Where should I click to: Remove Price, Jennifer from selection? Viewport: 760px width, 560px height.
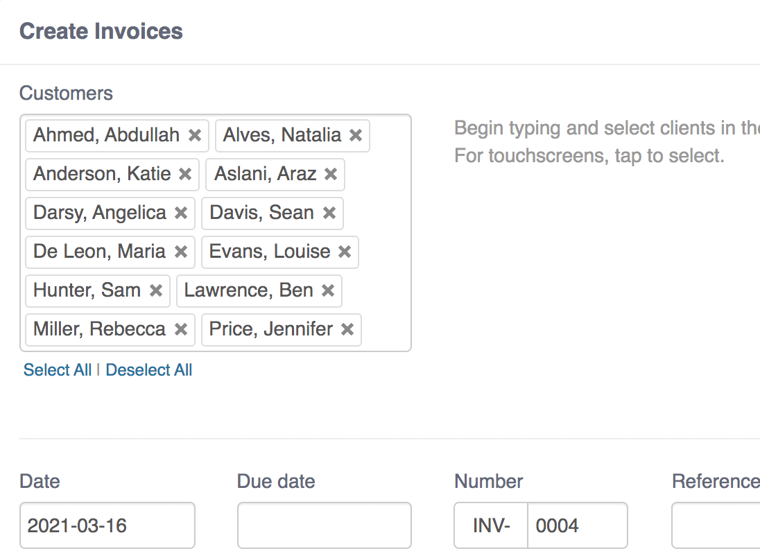pos(347,329)
